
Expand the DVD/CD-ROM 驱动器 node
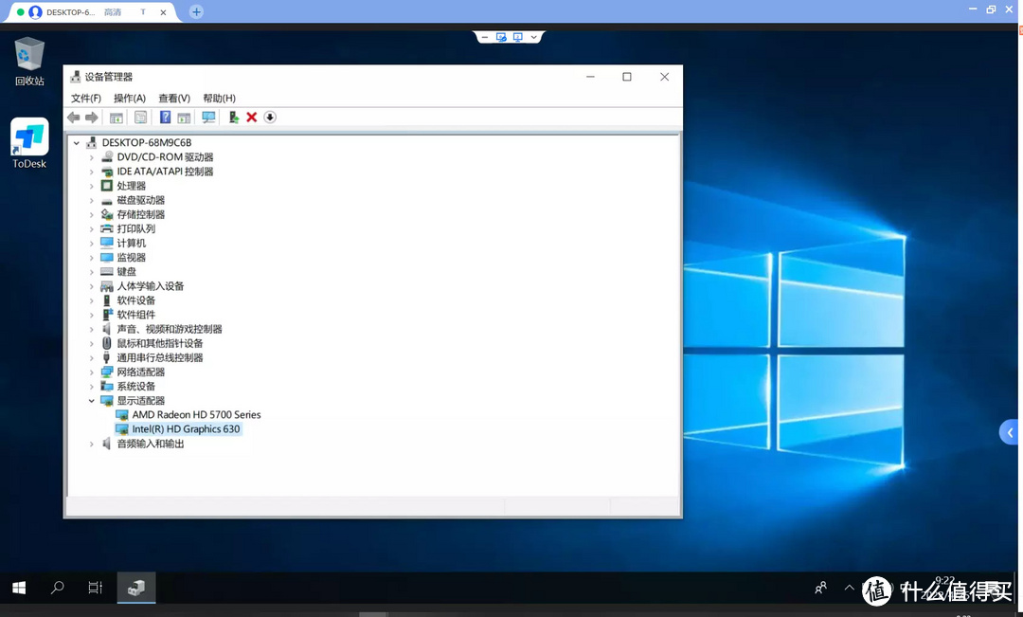pyautogui.click(x=91, y=156)
